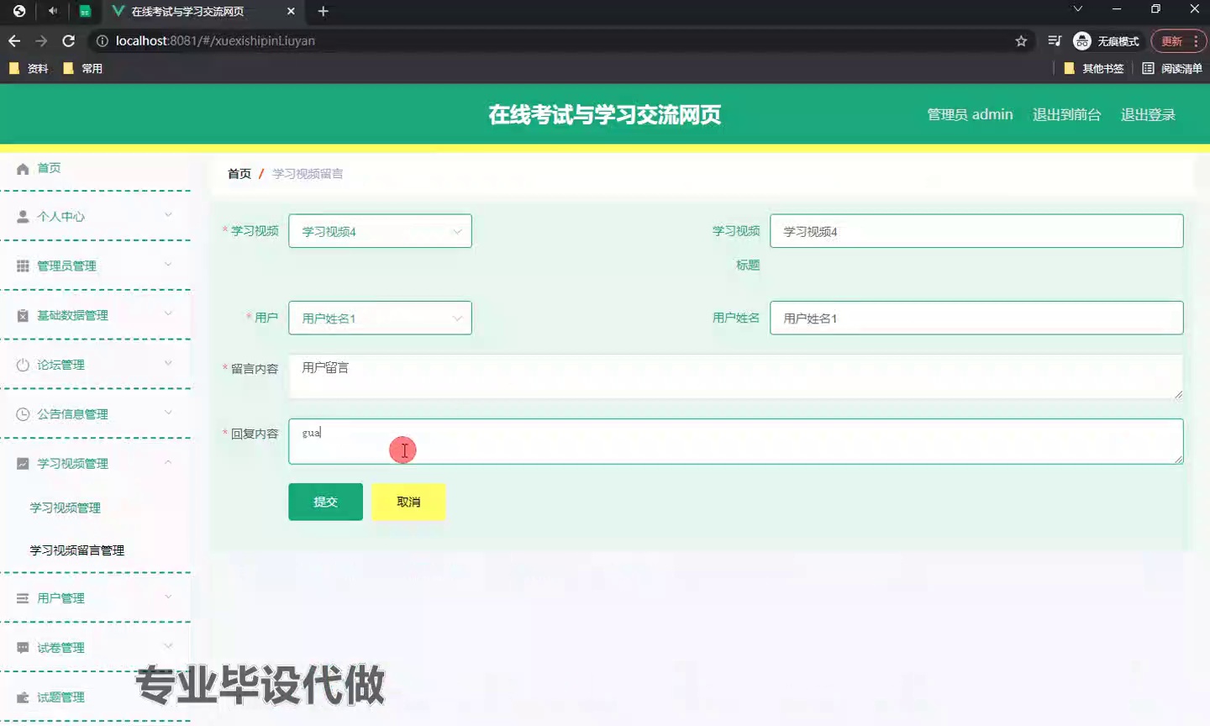1210x726 pixels.
Task: Open the 阅读清单 reading list
Action: click(x=1172, y=69)
